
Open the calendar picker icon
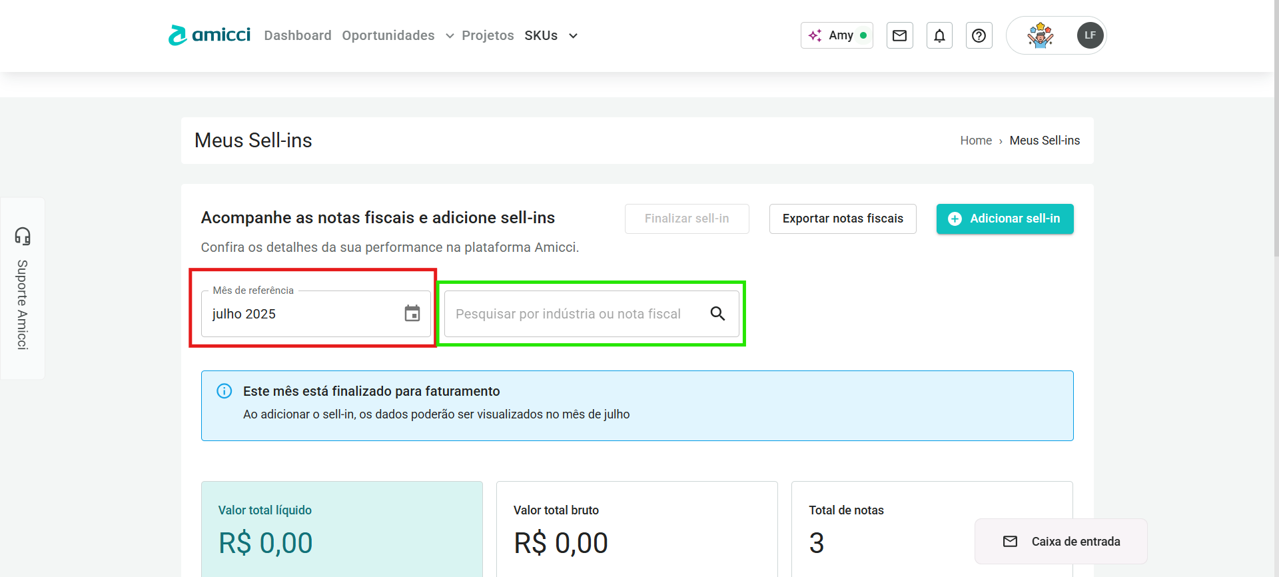[x=412, y=313]
